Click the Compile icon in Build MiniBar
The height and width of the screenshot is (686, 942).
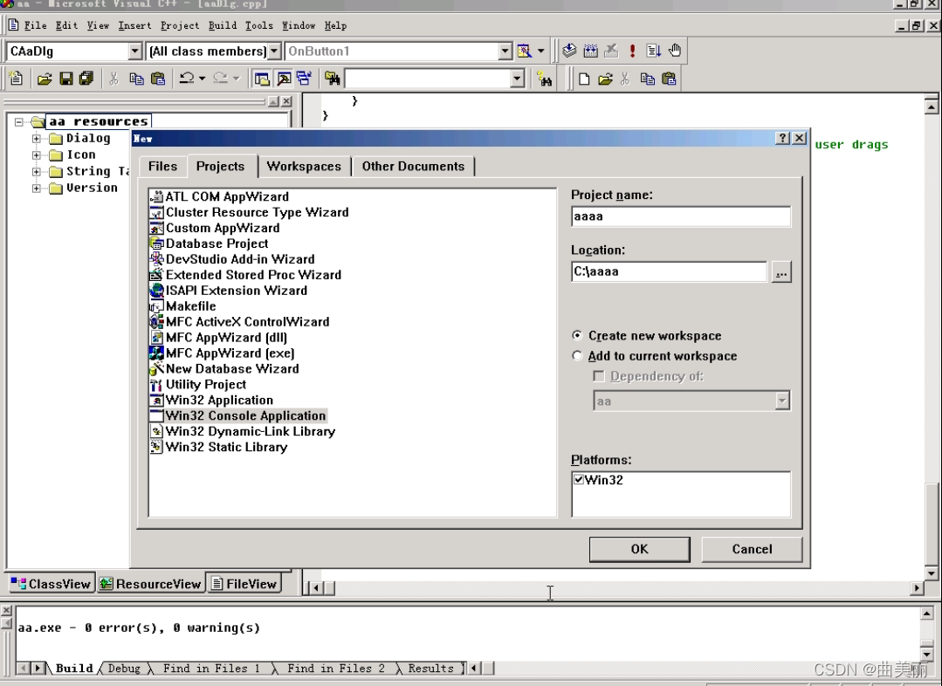(569, 51)
